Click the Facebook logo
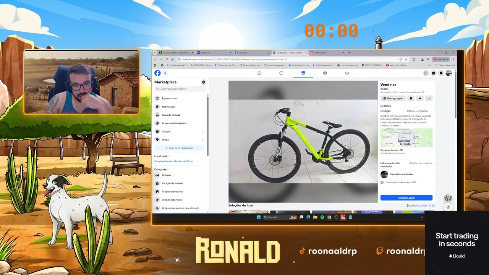 tap(157, 73)
